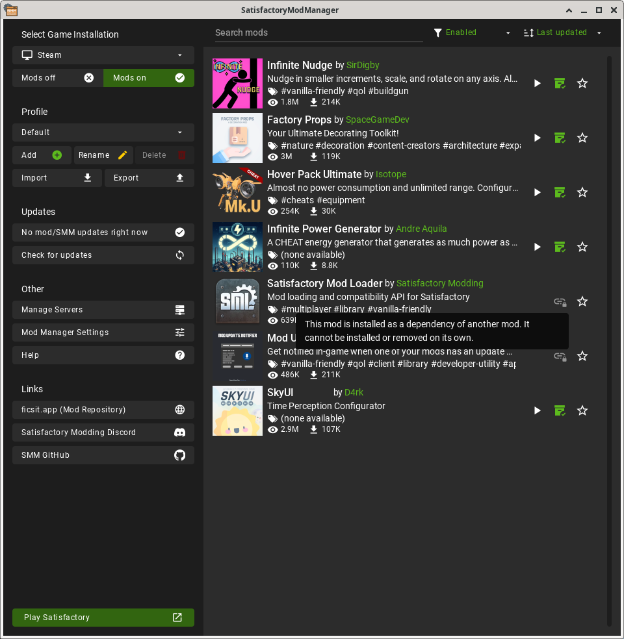Roll up window with title bar arrow

click(569, 10)
